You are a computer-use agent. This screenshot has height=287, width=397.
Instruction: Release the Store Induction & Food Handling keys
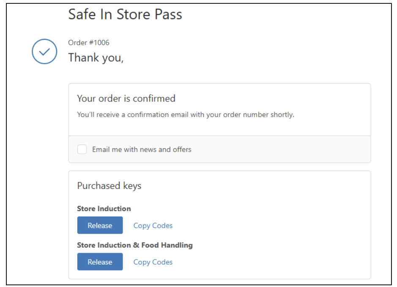click(x=100, y=262)
